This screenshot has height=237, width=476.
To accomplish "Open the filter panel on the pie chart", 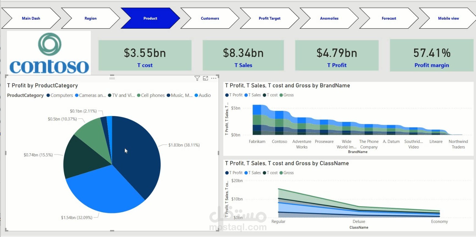I will coord(197,78).
